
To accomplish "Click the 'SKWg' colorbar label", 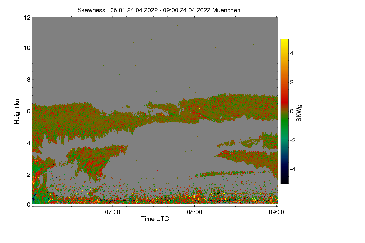I will click(299, 113).
